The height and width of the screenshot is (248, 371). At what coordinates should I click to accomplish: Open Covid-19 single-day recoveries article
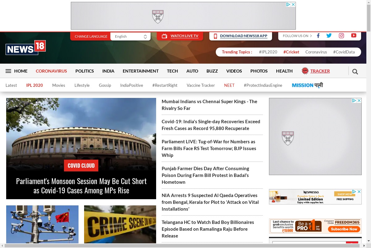[x=211, y=125]
